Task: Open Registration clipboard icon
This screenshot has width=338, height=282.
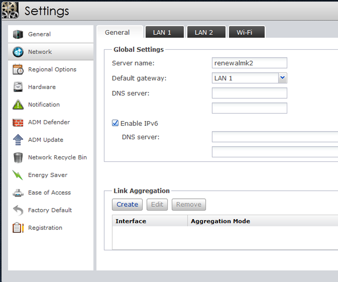Action: (x=18, y=228)
